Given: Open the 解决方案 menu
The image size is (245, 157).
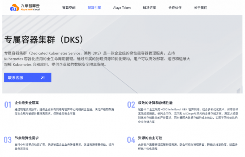Looking at the screenshot, I should [x=150, y=8].
